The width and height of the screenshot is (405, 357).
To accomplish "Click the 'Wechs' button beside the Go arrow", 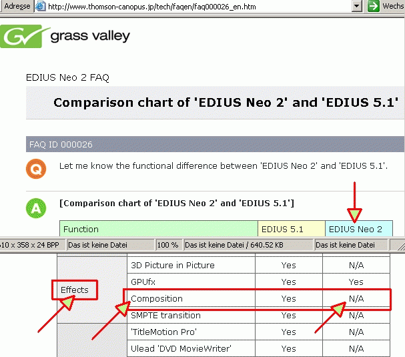I will 394,6.
